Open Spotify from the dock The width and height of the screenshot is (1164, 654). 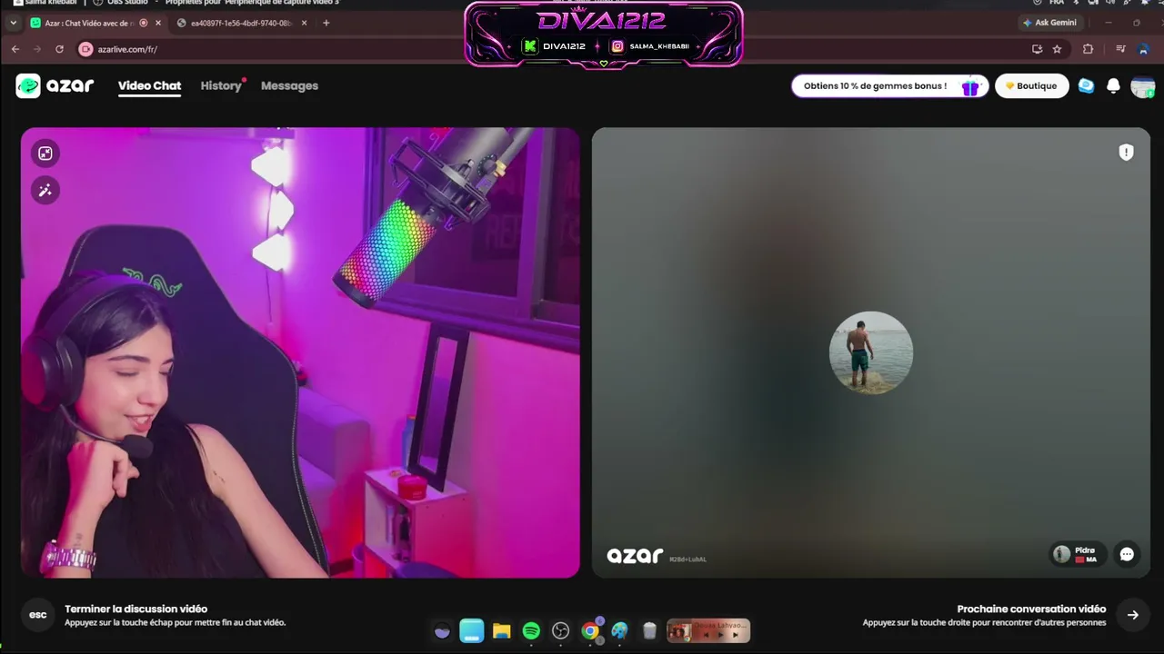point(531,631)
